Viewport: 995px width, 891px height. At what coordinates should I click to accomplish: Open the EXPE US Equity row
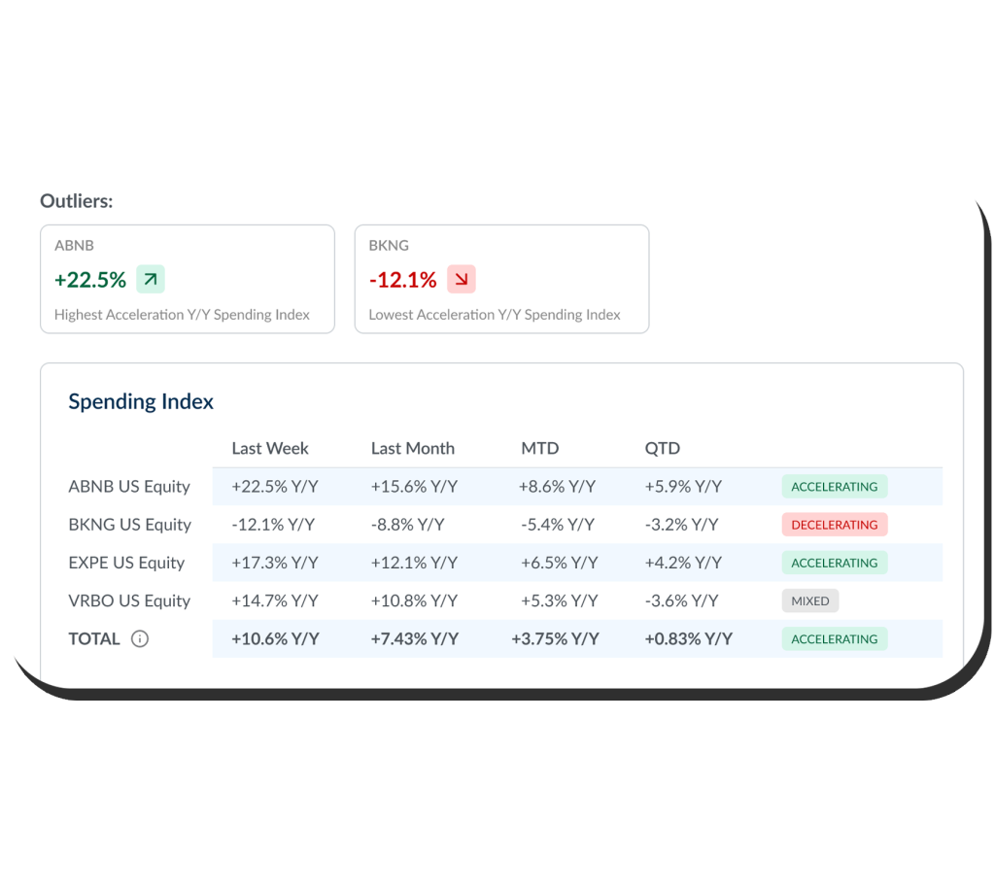(126, 563)
